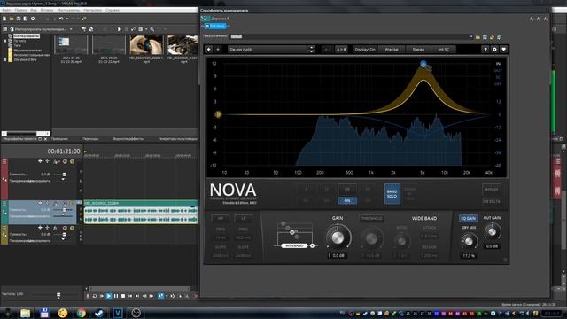This screenshot has height=319, width=567.
Task: Open Windows Explorer from the taskbar
Action: pyautogui.click(x=26, y=313)
